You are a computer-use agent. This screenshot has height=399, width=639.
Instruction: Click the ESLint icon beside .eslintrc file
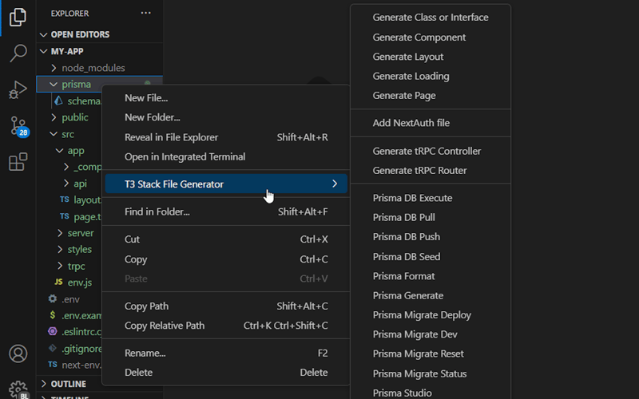[x=53, y=331]
